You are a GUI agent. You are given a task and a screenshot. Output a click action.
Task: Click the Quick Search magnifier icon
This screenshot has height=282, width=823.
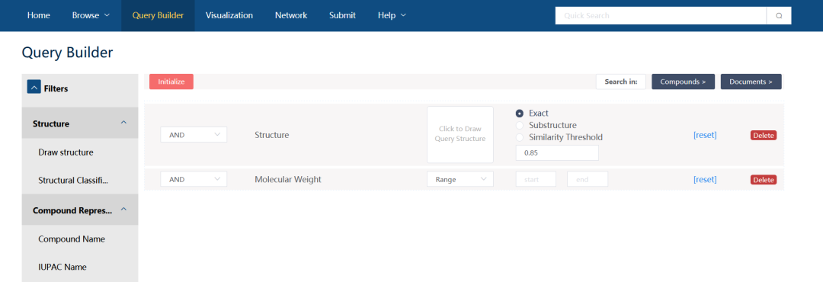[779, 16]
